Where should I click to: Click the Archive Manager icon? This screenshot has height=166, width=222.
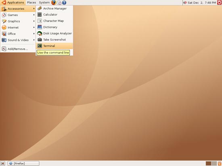click(40, 8)
